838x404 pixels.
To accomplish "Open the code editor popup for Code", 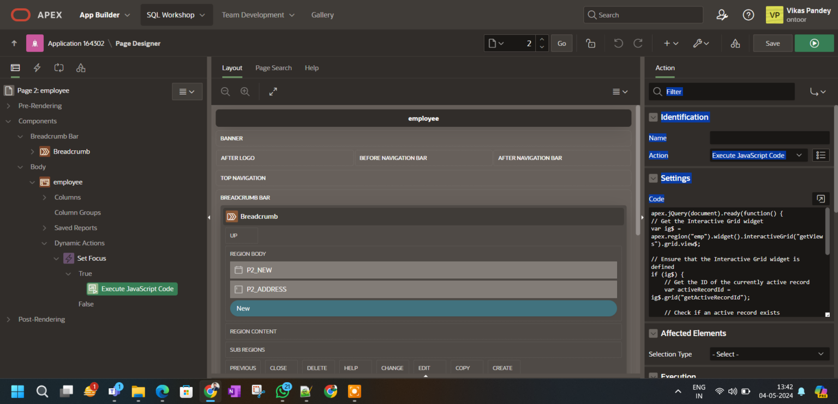I will click(x=821, y=199).
